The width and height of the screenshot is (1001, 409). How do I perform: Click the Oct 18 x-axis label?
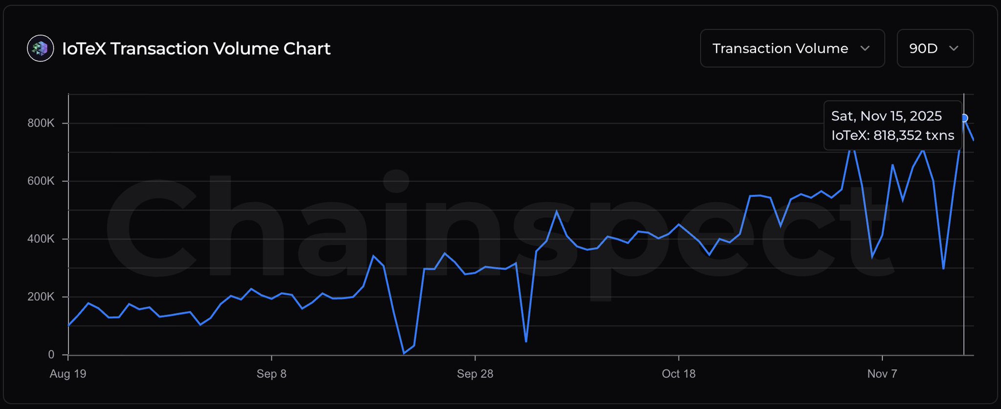(678, 374)
